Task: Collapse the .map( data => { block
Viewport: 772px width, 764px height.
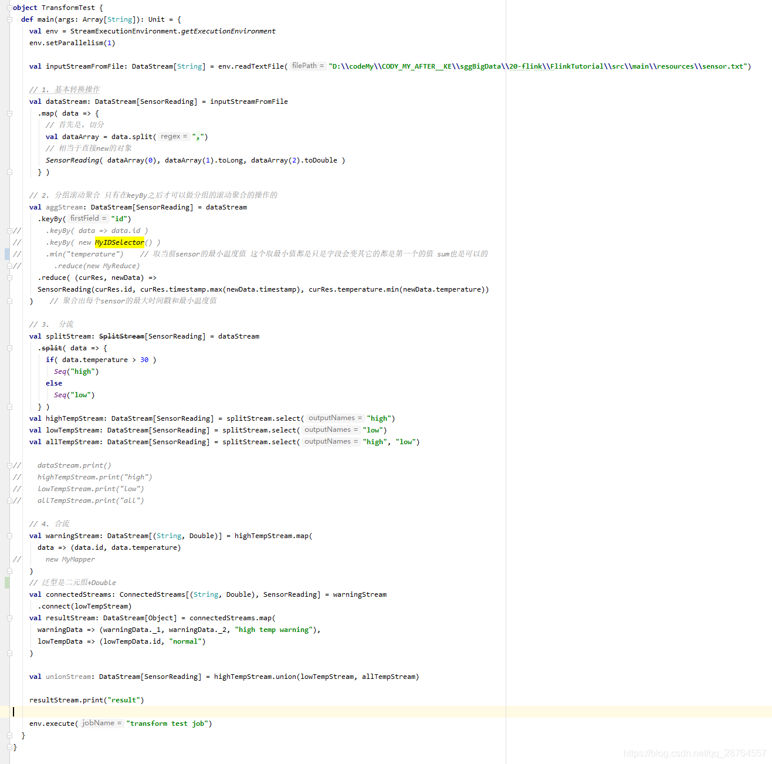Action: tap(9, 113)
